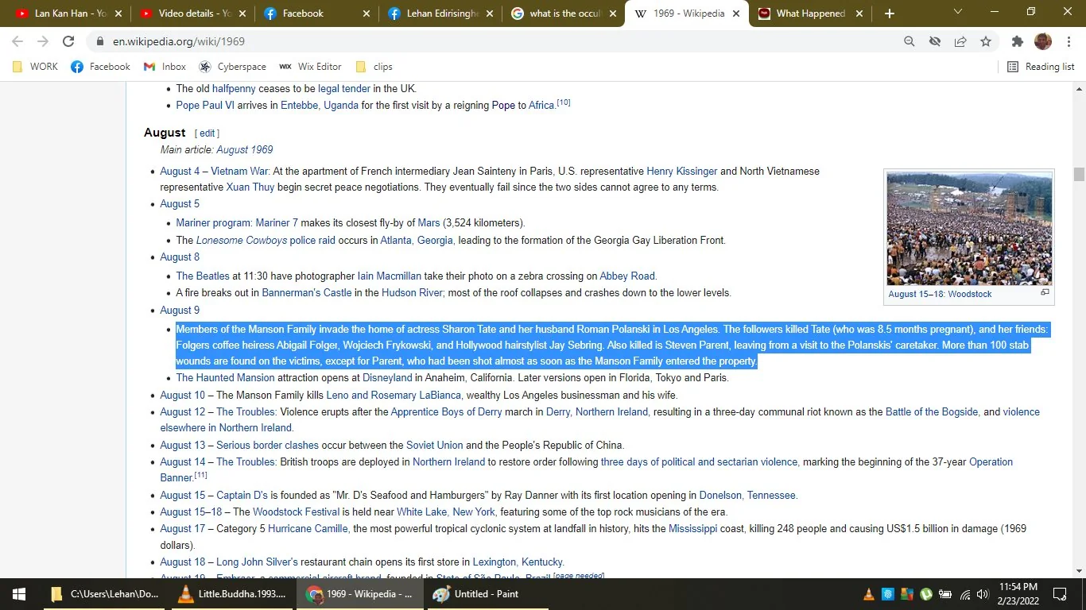1086x610 pixels.
Task: Visit the Abbey Road link
Action: (x=628, y=276)
